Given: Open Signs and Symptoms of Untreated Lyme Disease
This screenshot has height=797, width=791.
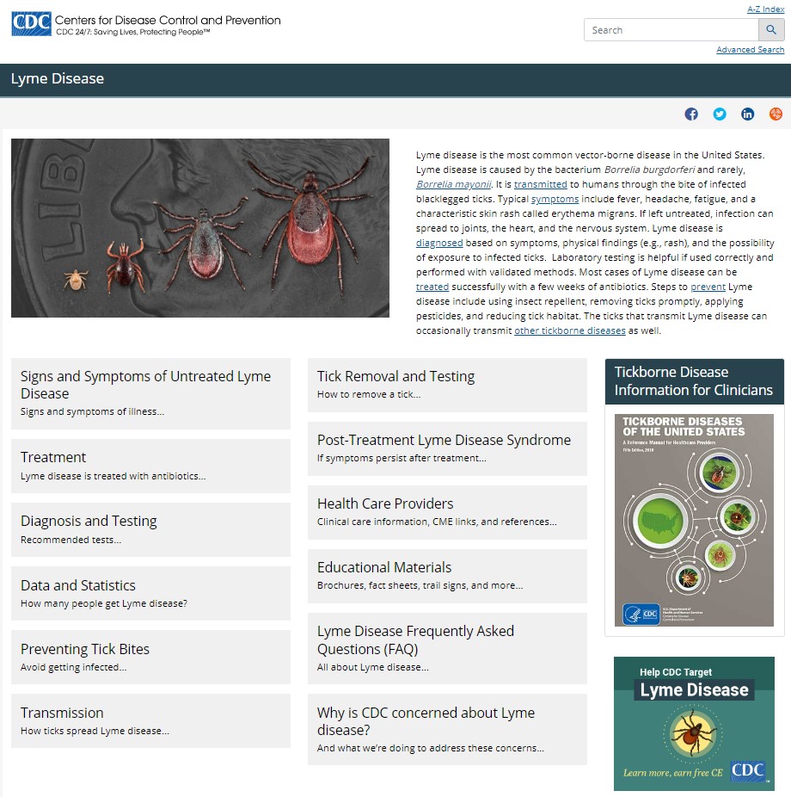Looking at the screenshot, I should 150,393.
